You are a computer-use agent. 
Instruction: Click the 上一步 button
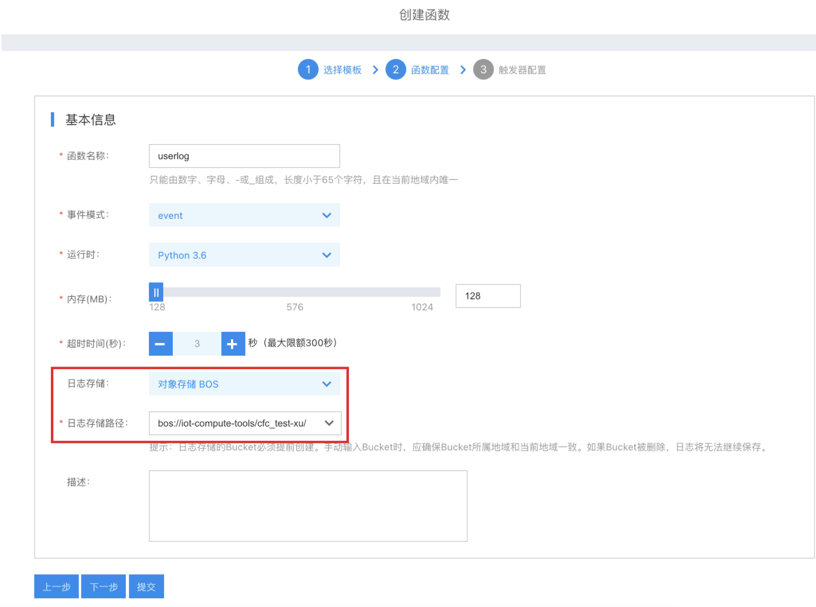coord(56,586)
